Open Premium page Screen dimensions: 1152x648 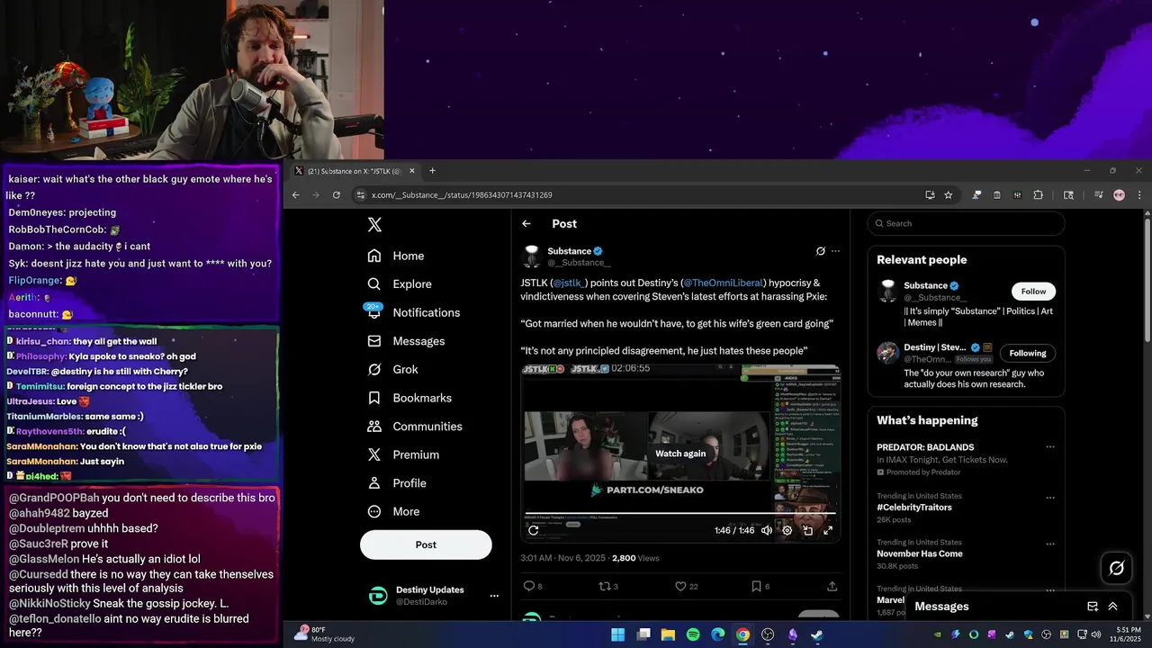[x=403, y=454]
